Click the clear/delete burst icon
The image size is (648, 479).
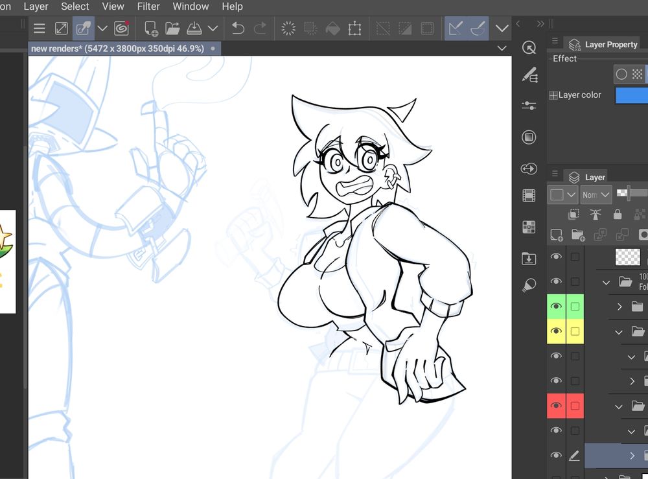pos(288,29)
